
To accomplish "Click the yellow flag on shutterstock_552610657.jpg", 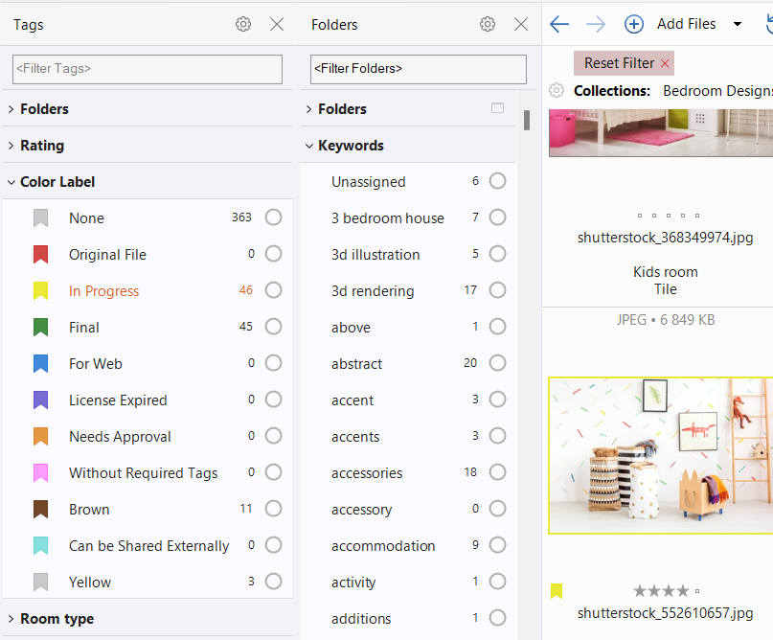I will click(557, 591).
